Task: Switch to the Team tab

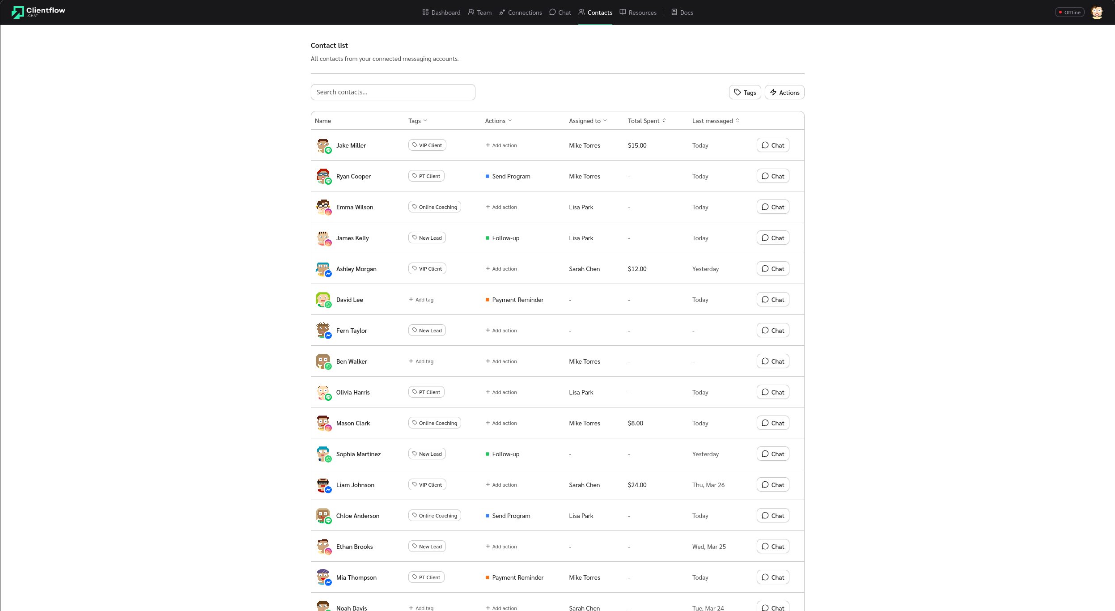Action: 480,12
